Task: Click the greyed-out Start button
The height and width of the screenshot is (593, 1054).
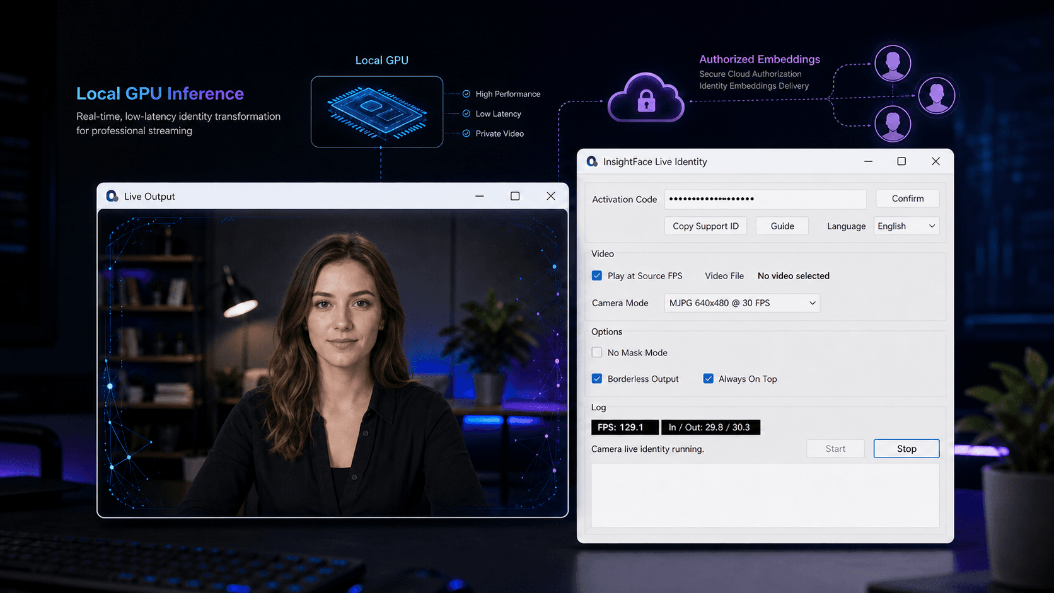Action: (835, 449)
